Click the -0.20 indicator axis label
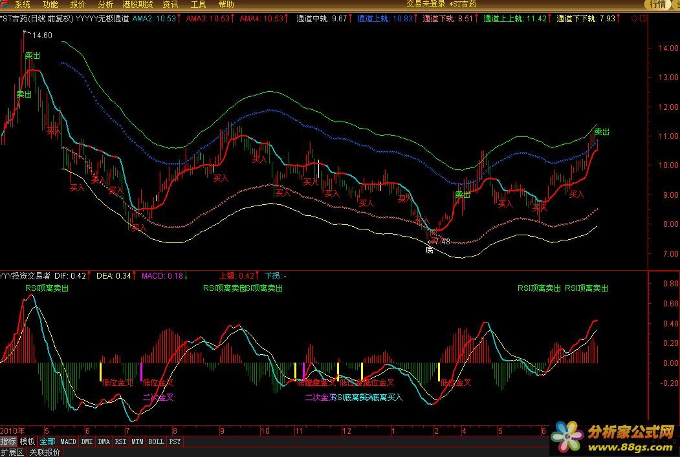 670,383
